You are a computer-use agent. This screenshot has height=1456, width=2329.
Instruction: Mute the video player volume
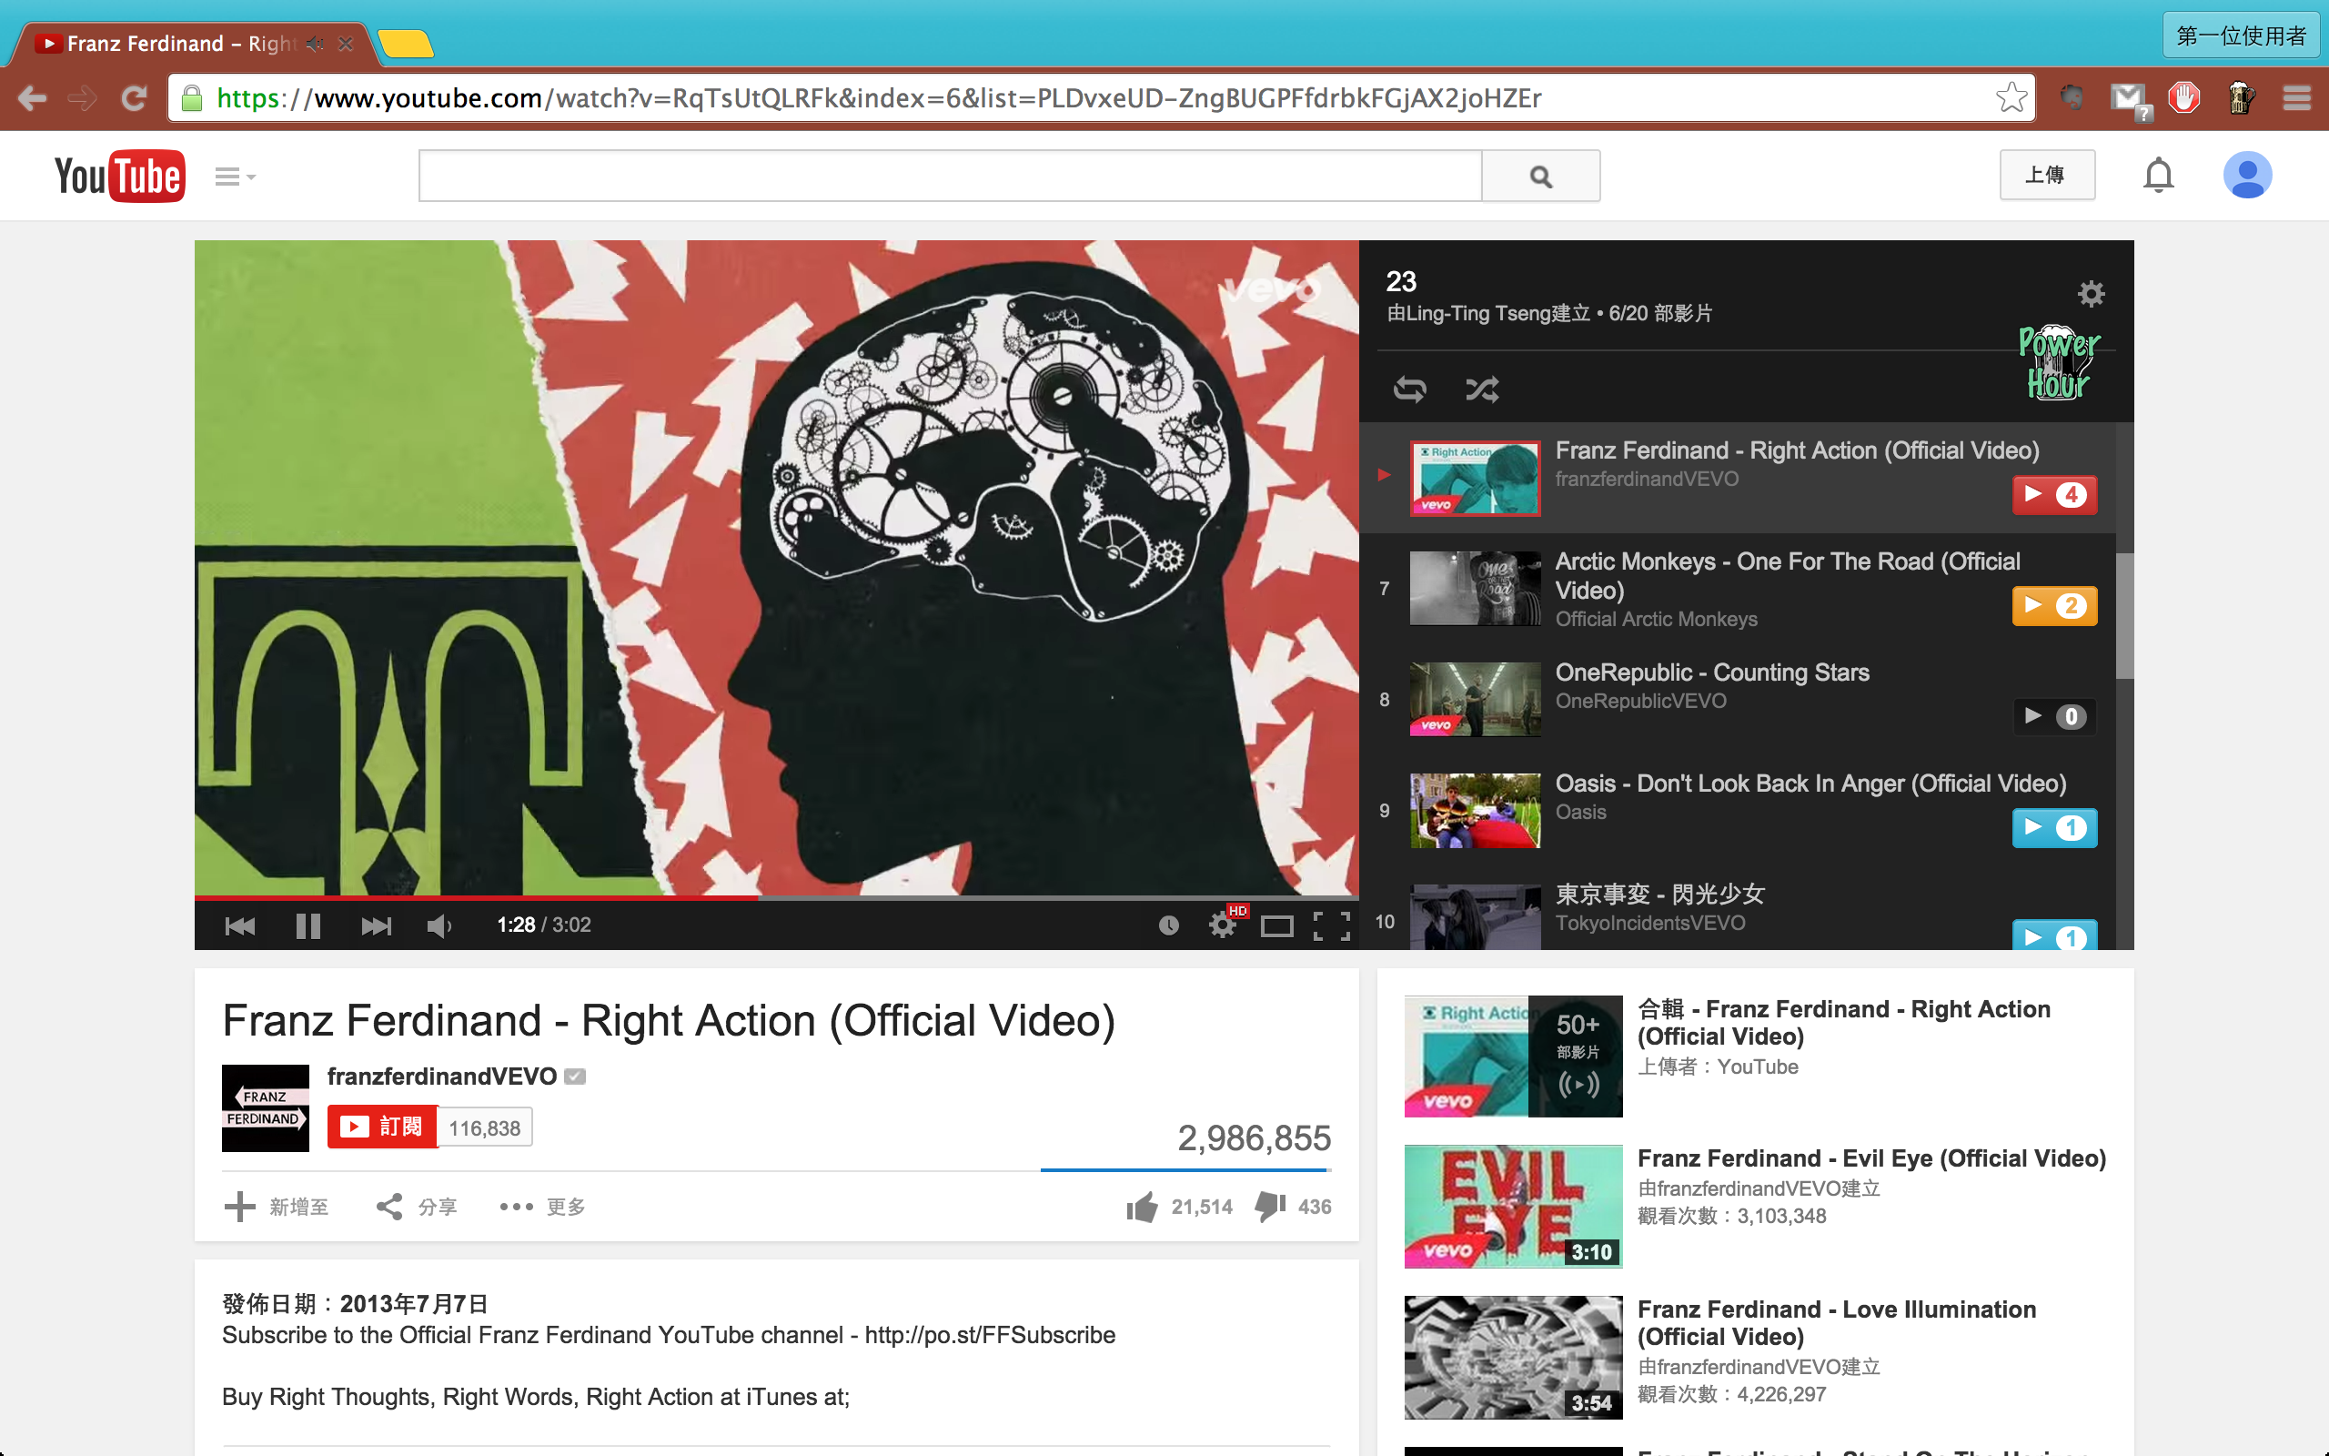439,925
